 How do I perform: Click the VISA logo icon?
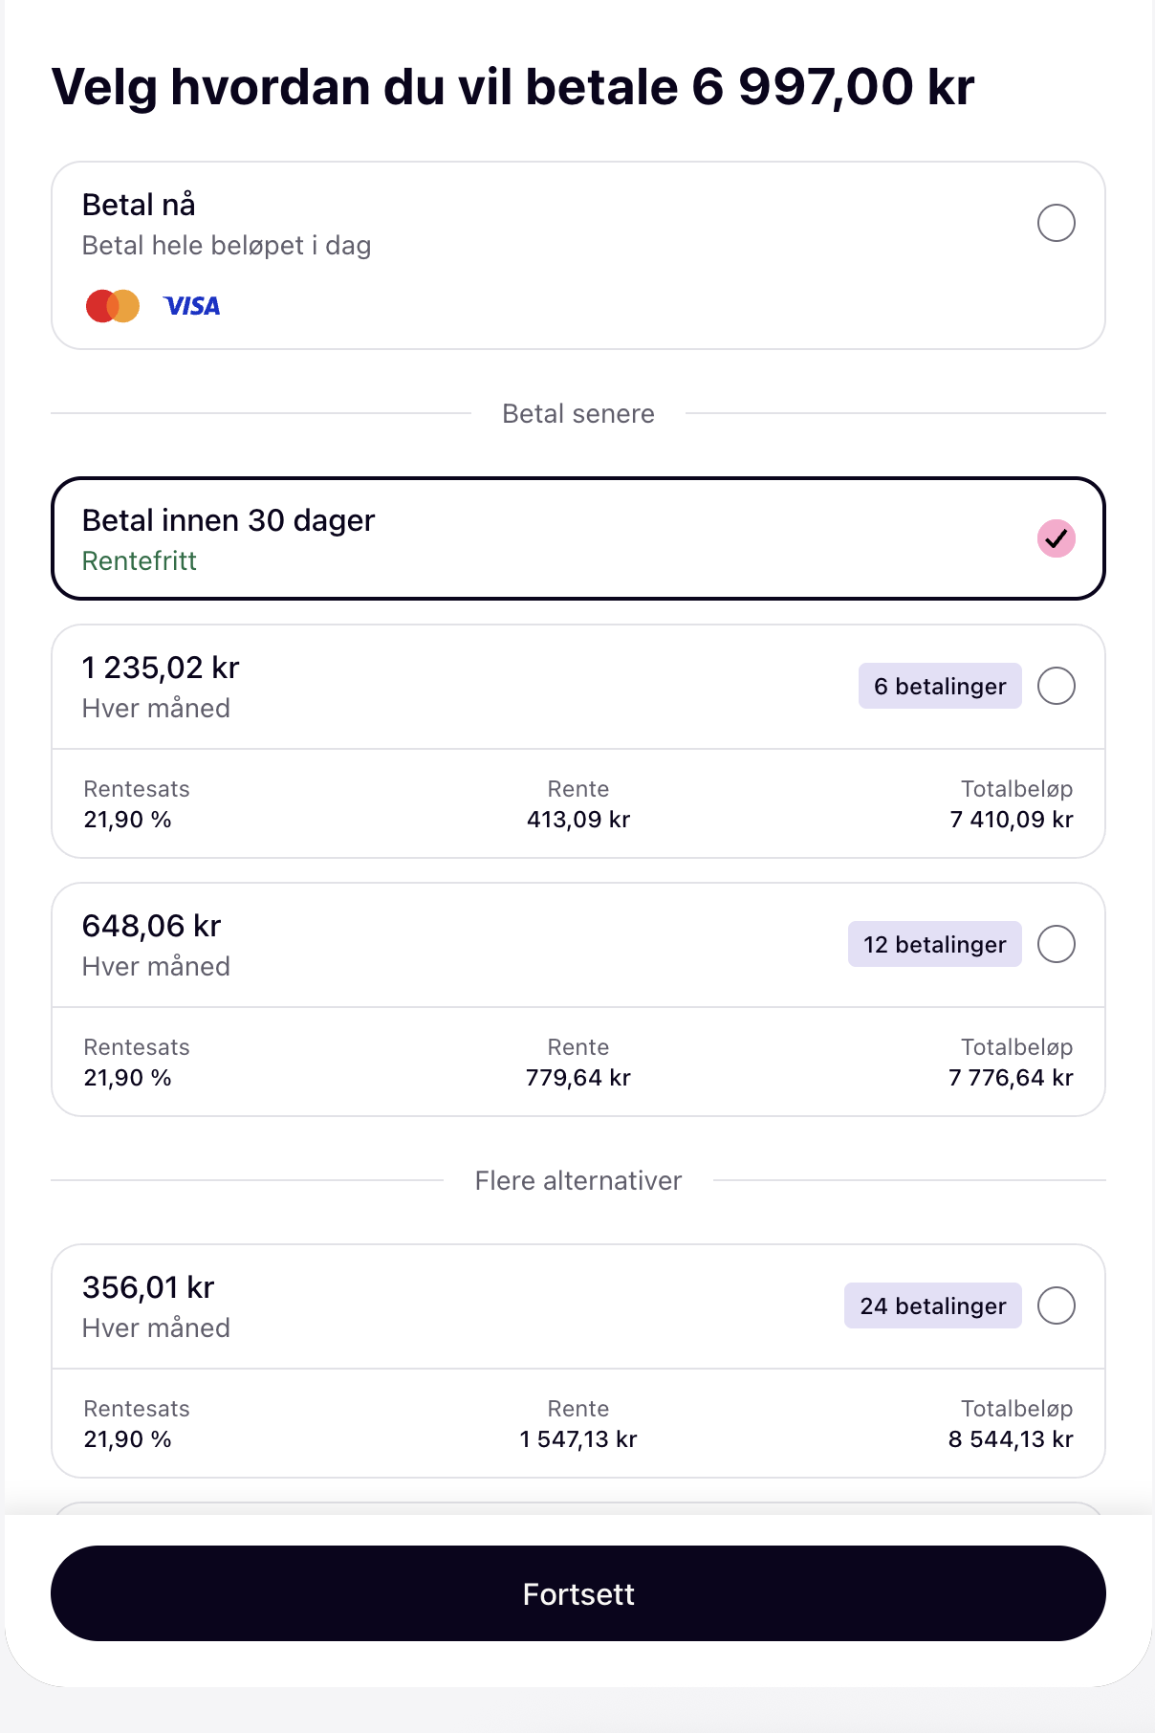192,306
